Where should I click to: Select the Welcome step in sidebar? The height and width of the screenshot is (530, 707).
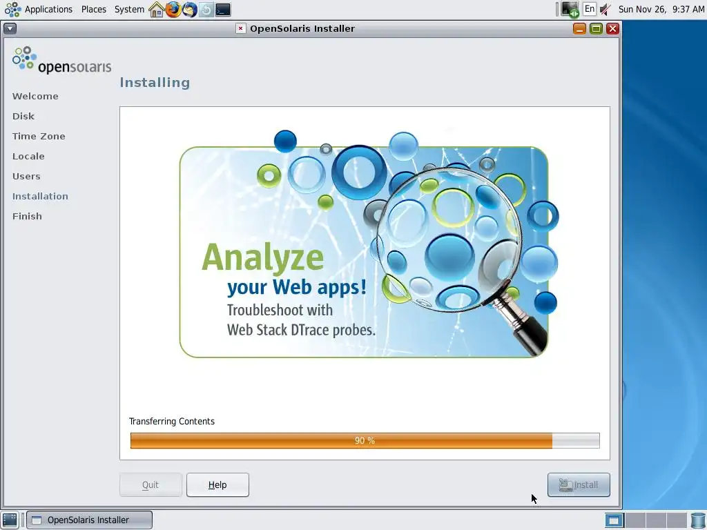pyautogui.click(x=35, y=96)
